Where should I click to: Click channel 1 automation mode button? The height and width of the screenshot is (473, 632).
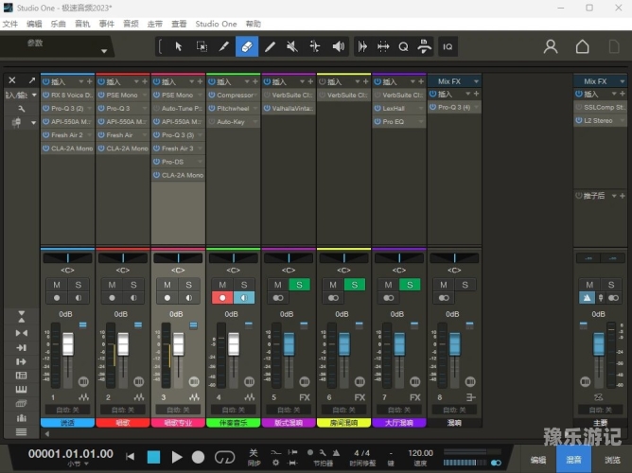[67, 410]
